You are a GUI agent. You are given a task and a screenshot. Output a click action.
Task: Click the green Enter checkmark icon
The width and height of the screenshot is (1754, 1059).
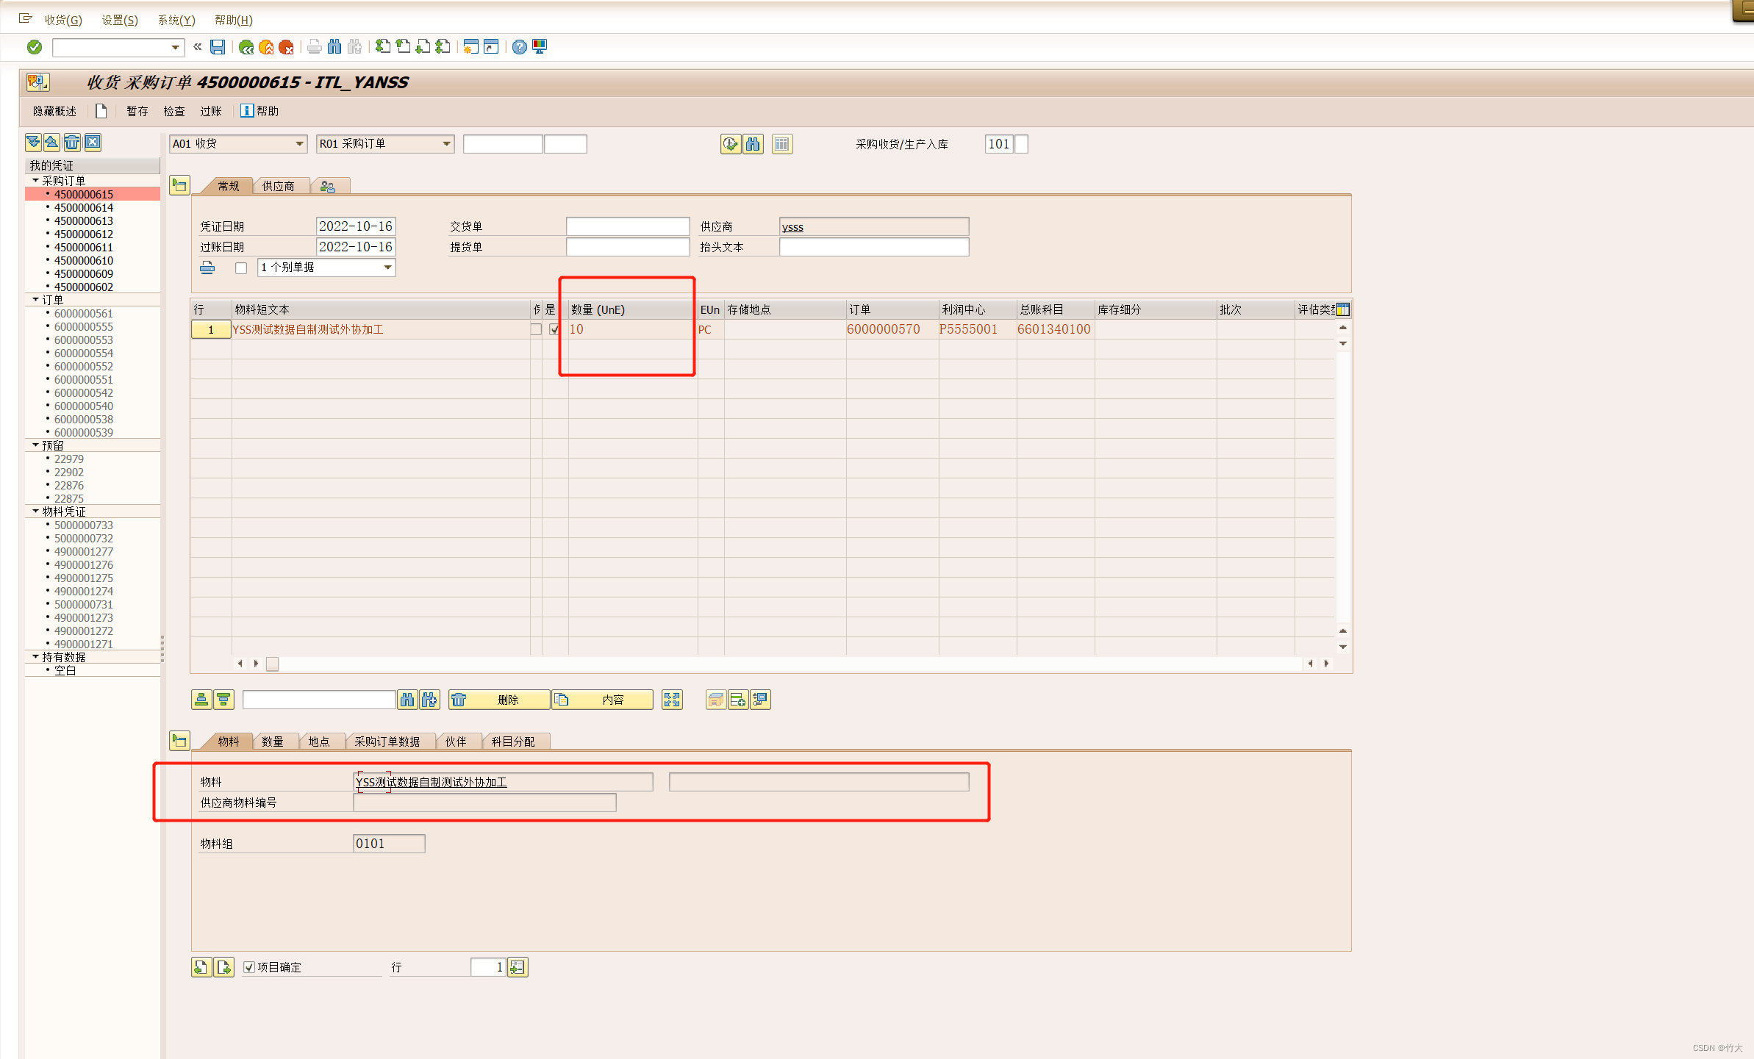(35, 47)
